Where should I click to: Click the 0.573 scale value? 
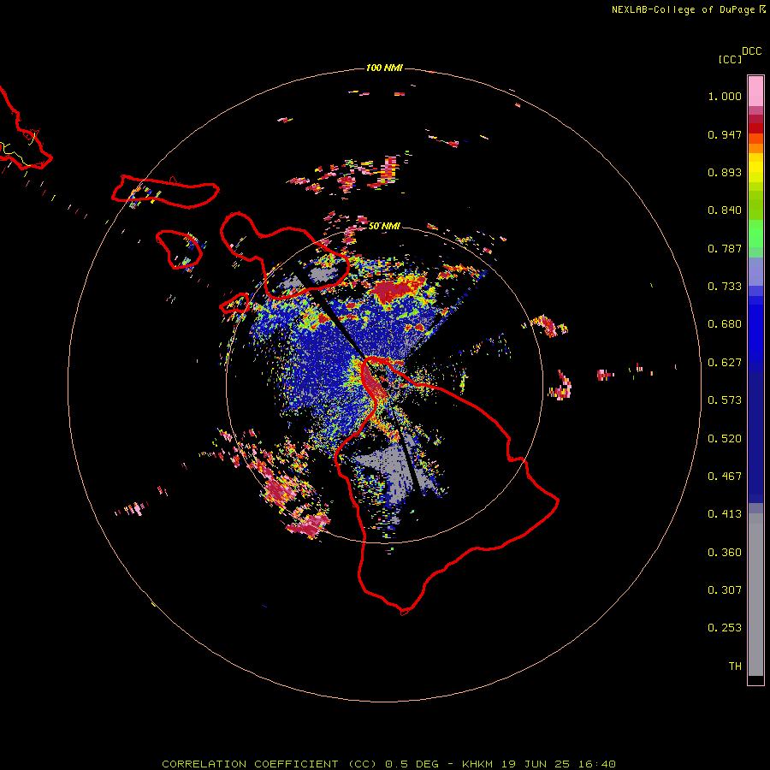pos(725,400)
